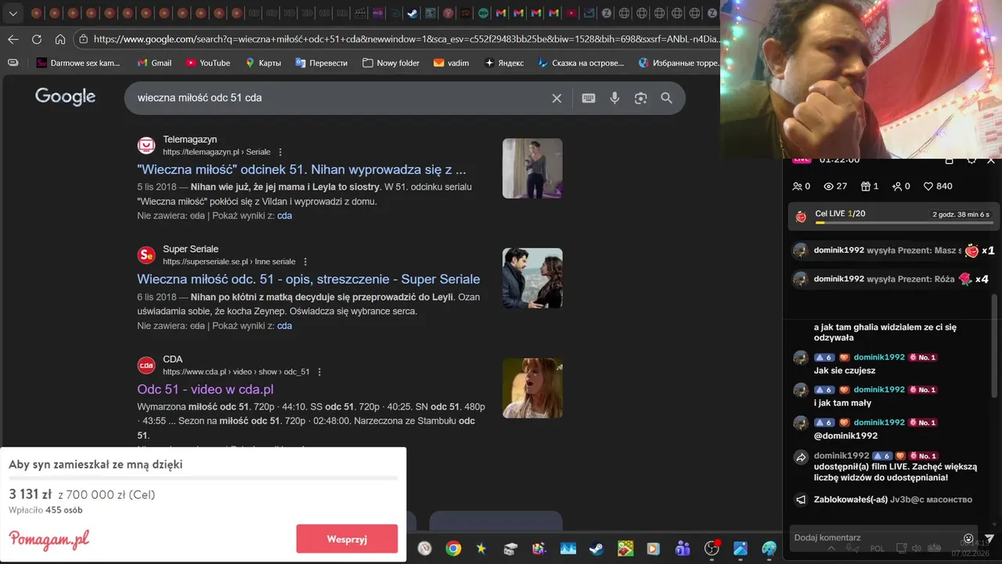Open the on-screen keyboard input tool
The image size is (1002, 564).
(589, 98)
